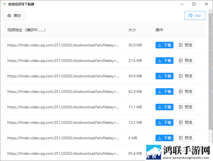Screen dimensions: 213x161
Task: Maximize the downloader window
Action: pyautogui.click(x=194, y=4)
